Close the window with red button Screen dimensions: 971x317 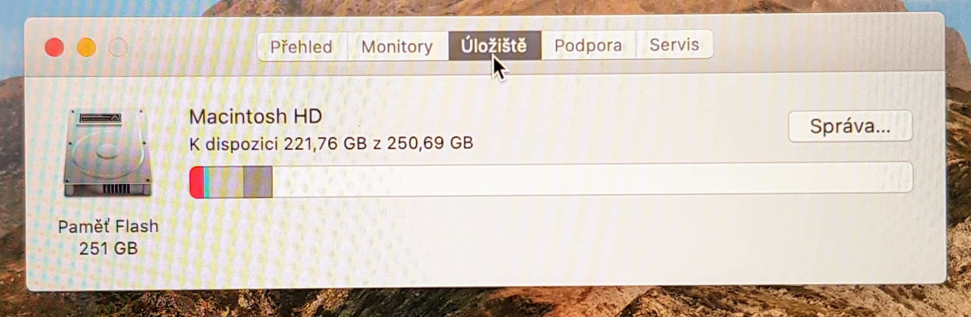(55, 47)
